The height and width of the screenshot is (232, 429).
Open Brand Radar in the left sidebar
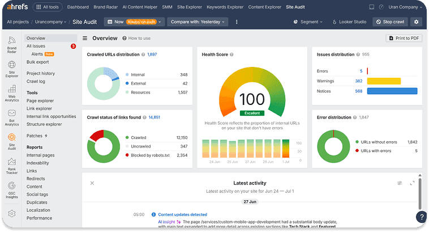[12, 45]
